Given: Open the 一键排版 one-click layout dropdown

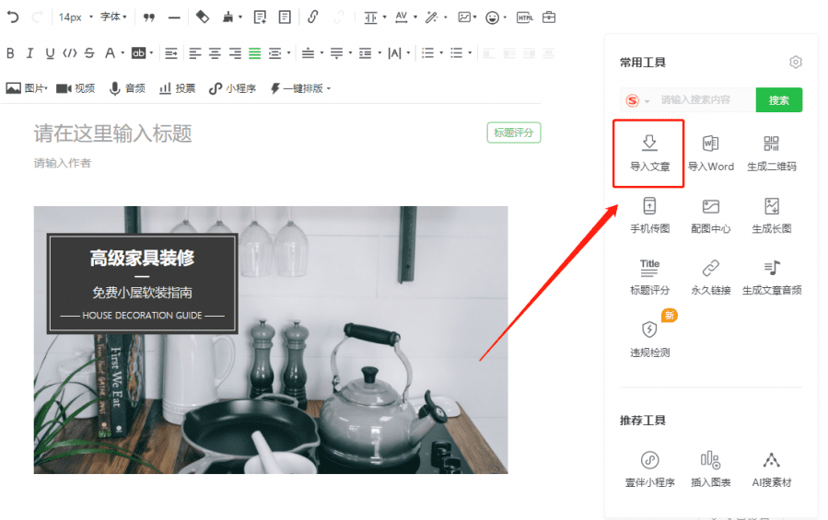Looking at the screenshot, I should [x=300, y=88].
